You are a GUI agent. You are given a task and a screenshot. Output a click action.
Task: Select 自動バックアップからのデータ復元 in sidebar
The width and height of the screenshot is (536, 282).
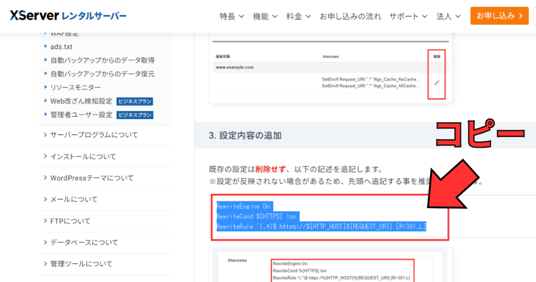(x=102, y=74)
